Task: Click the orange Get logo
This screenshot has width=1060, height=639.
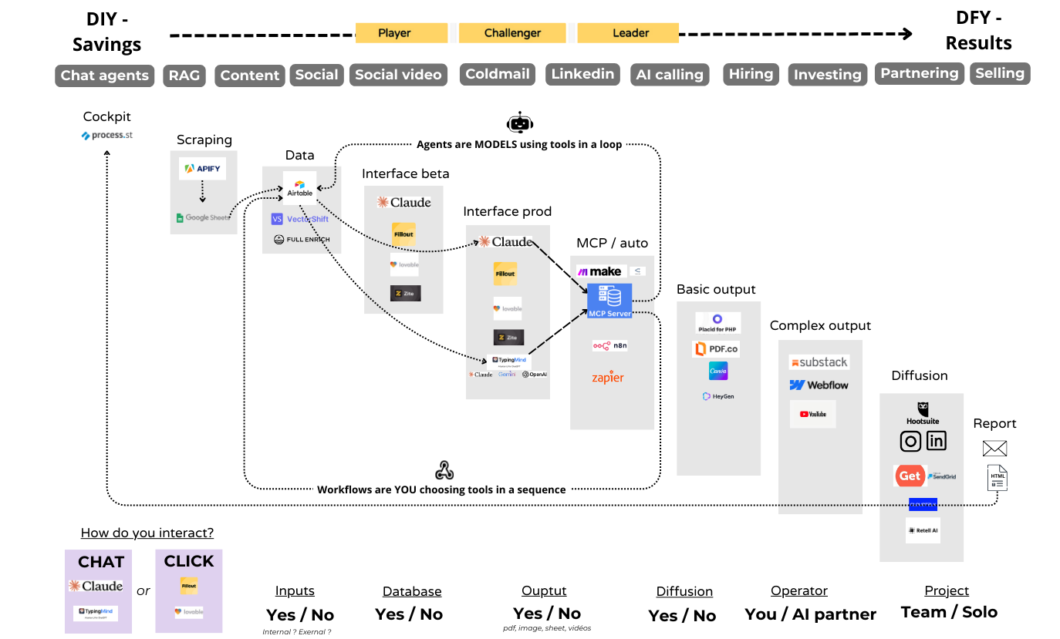Action: (x=910, y=476)
